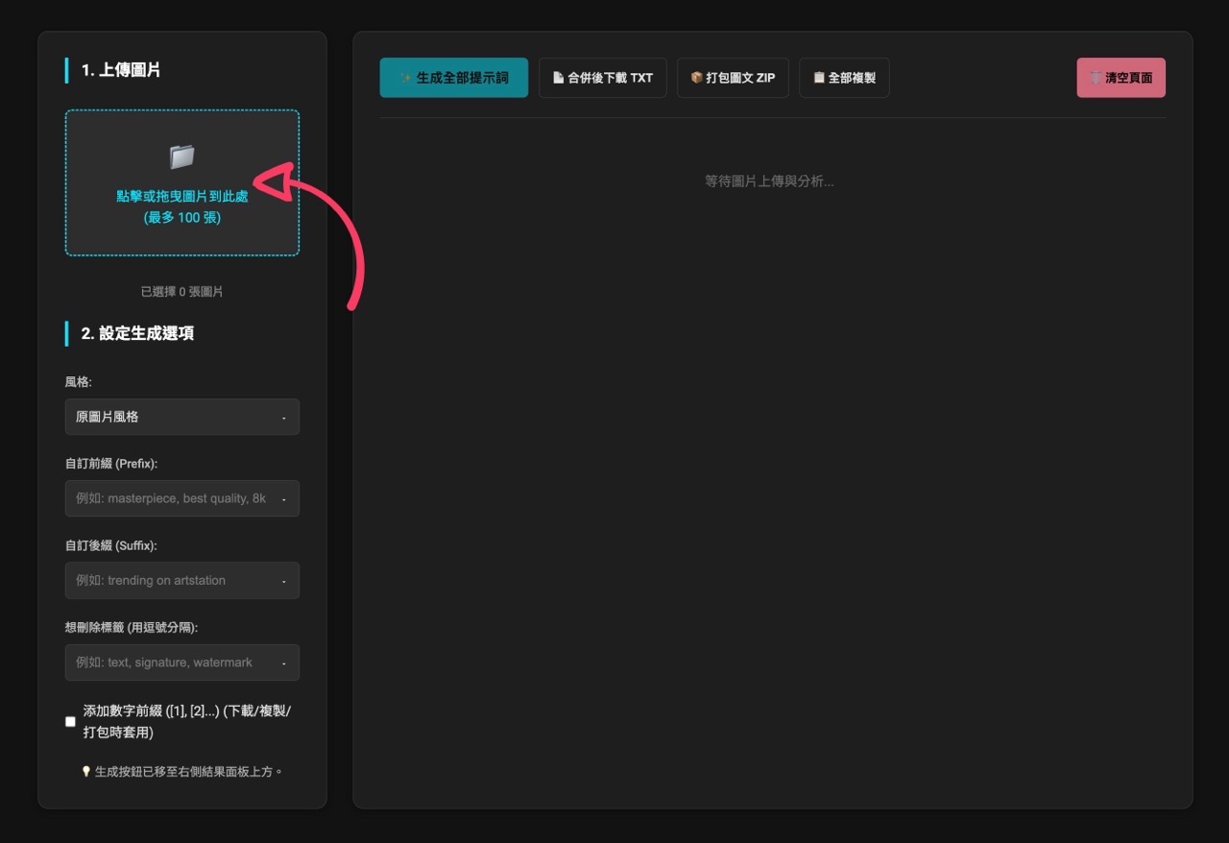Click the folder icon in upload zone

[x=181, y=157]
